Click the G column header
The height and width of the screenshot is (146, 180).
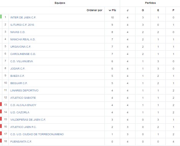(x=143, y=10)
